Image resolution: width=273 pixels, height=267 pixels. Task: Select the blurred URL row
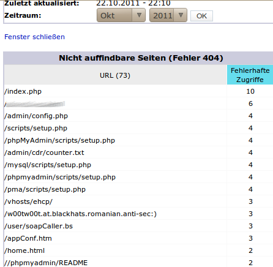pos(138,103)
